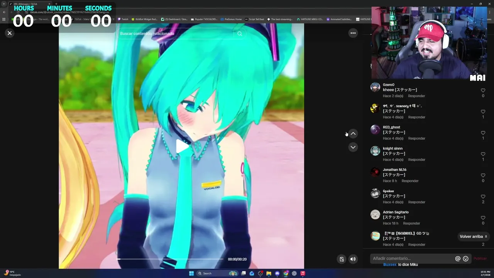Screen dimensions: 494x278
Task: Search in Buscar contenido relacionado field
Action: 176,34
